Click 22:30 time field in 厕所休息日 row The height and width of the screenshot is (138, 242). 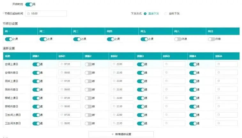point(122,89)
